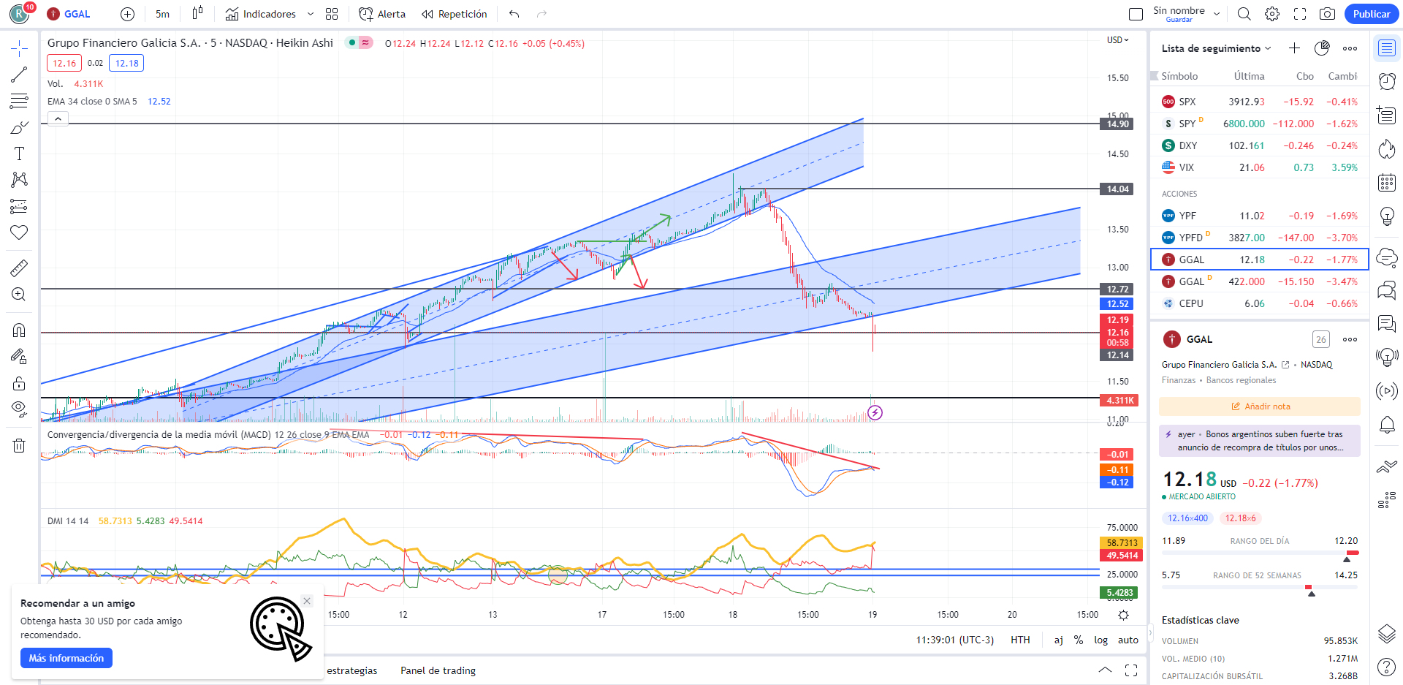Screen dimensions: 1403x685
Task: Open the Fibonacci retracement tools
Action: click(19, 101)
